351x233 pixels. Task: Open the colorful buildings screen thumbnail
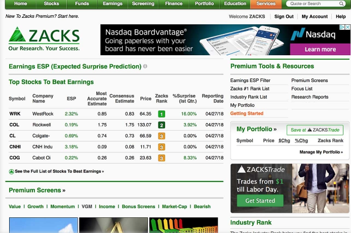coord(183,225)
